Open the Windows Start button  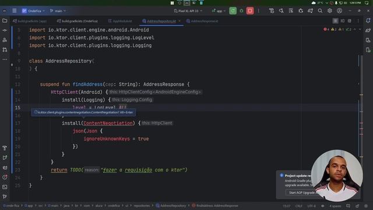172,3
